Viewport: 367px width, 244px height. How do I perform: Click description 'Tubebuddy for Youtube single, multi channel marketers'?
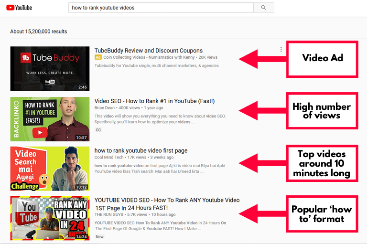point(156,66)
